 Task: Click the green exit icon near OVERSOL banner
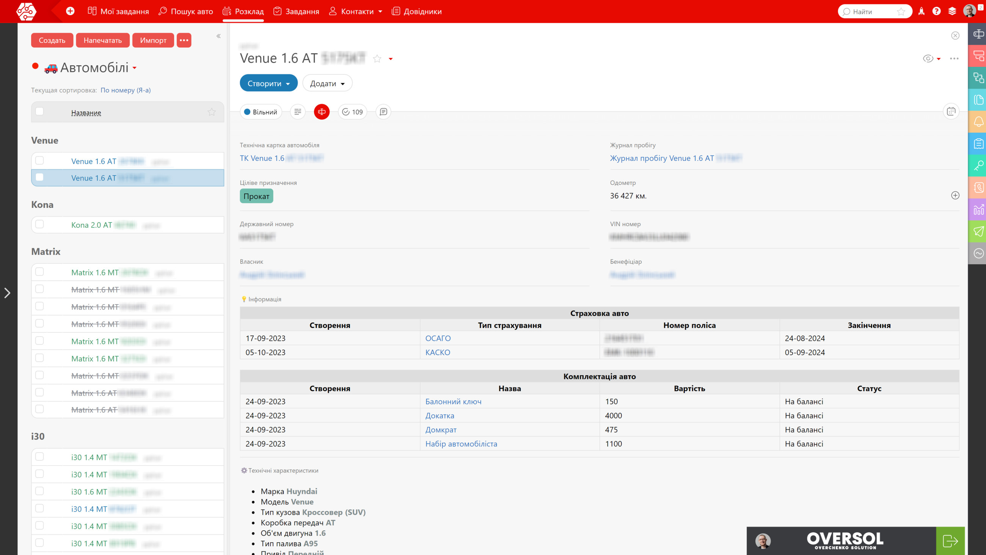(950, 541)
